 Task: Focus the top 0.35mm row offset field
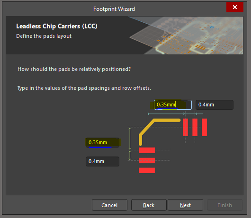[x=173, y=105]
